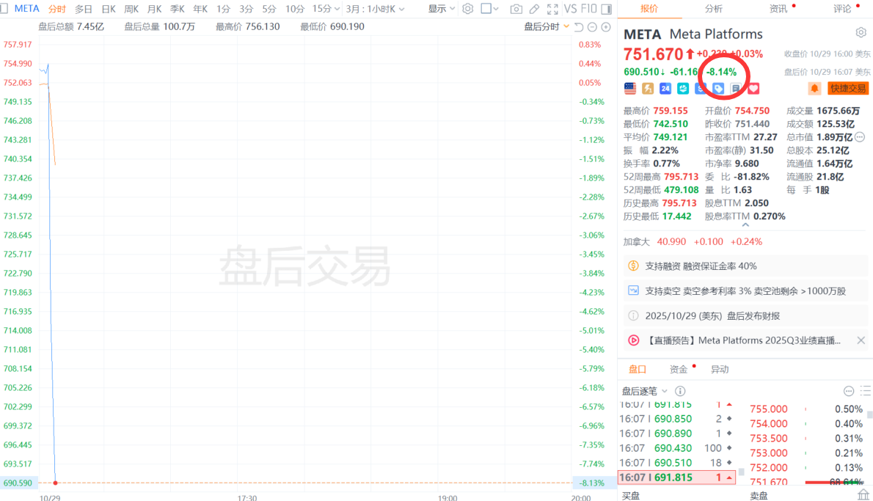Select the 755.000 ask price row

tap(807, 409)
